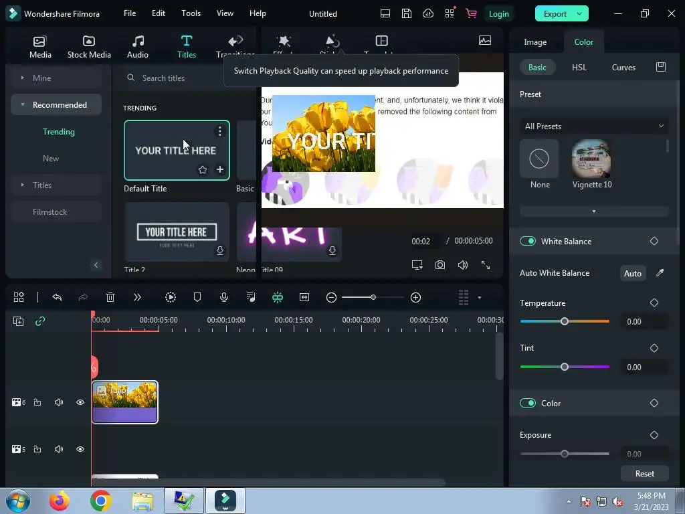Click the Auto white balance button
Screen dimensions: 685x514
pos(633,273)
